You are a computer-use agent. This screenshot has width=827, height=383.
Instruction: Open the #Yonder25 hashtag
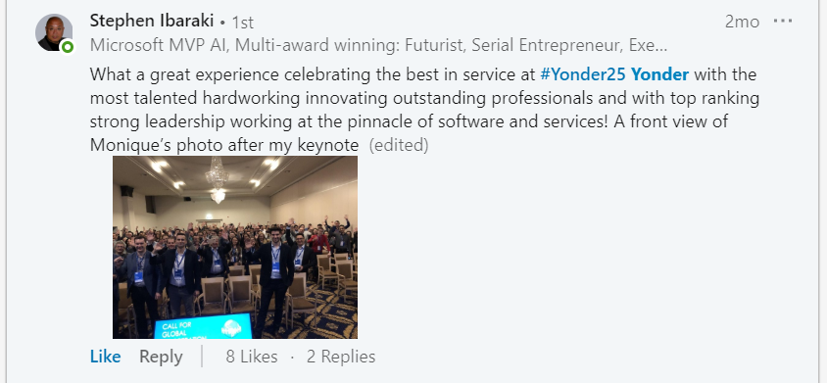tap(583, 74)
